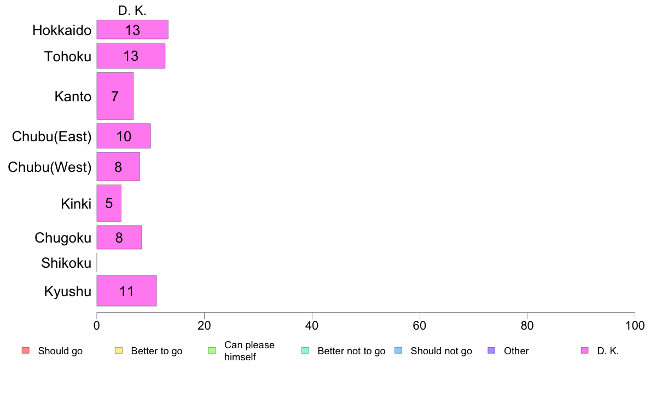Click the Can please himself green swatch
The height and width of the screenshot is (403, 650).
pyautogui.click(x=212, y=350)
